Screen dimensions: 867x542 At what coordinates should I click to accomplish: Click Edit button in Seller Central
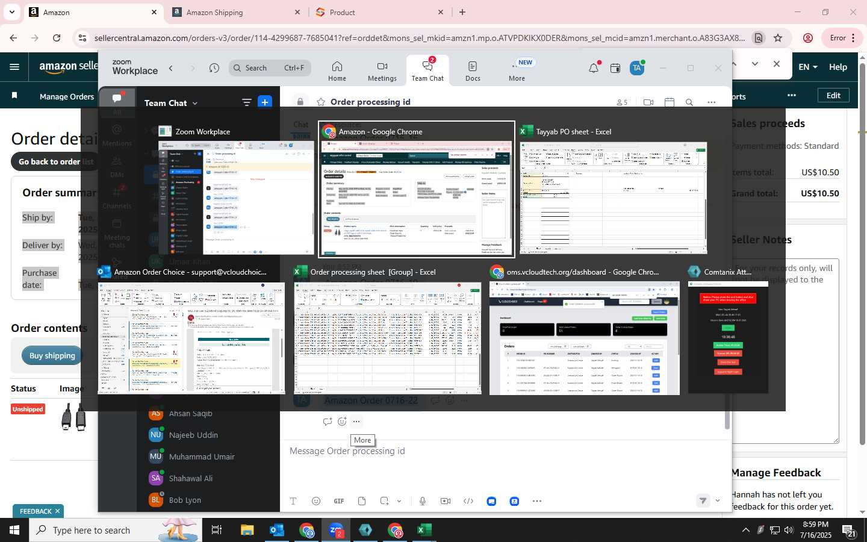pos(833,95)
